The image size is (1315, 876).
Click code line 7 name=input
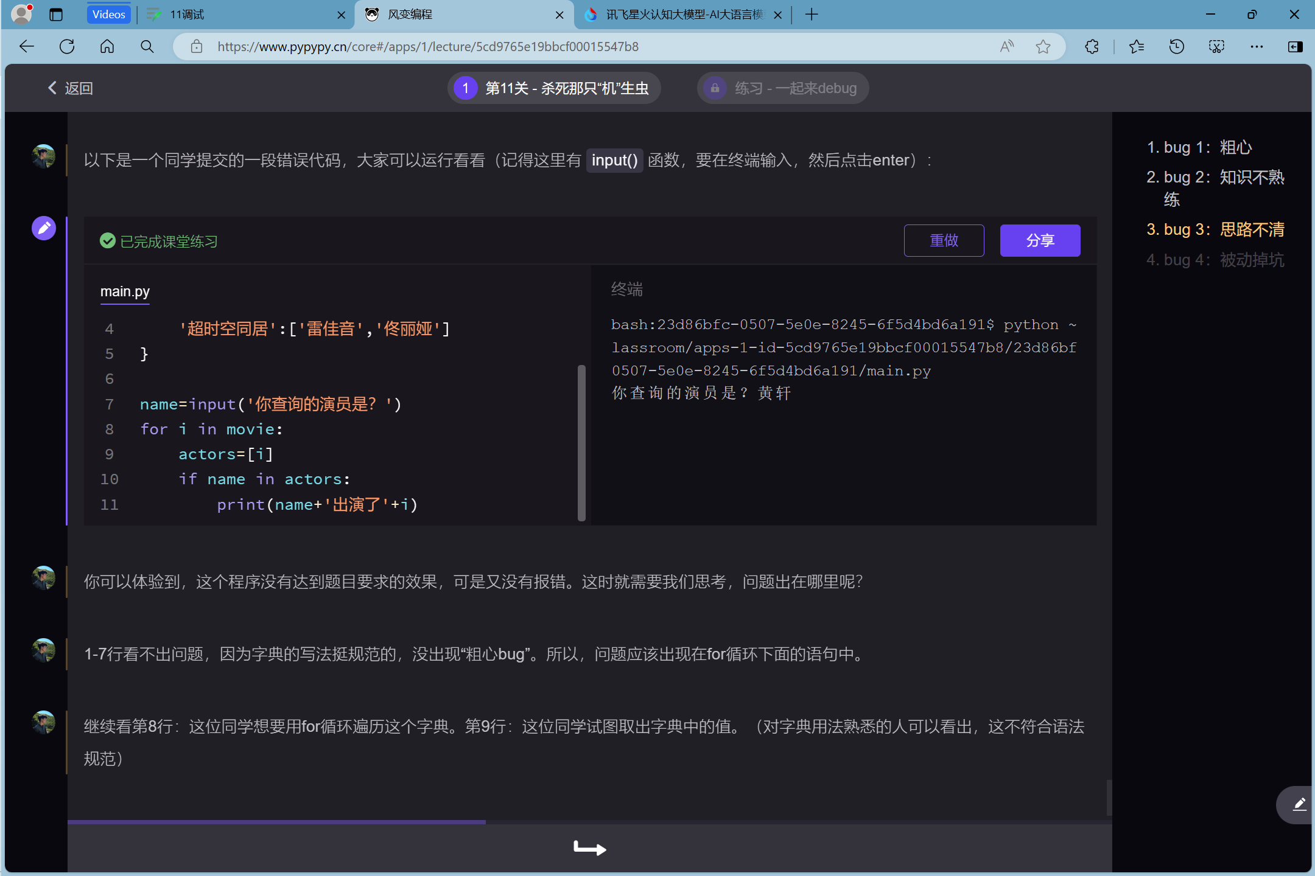(x=270, y=404)
